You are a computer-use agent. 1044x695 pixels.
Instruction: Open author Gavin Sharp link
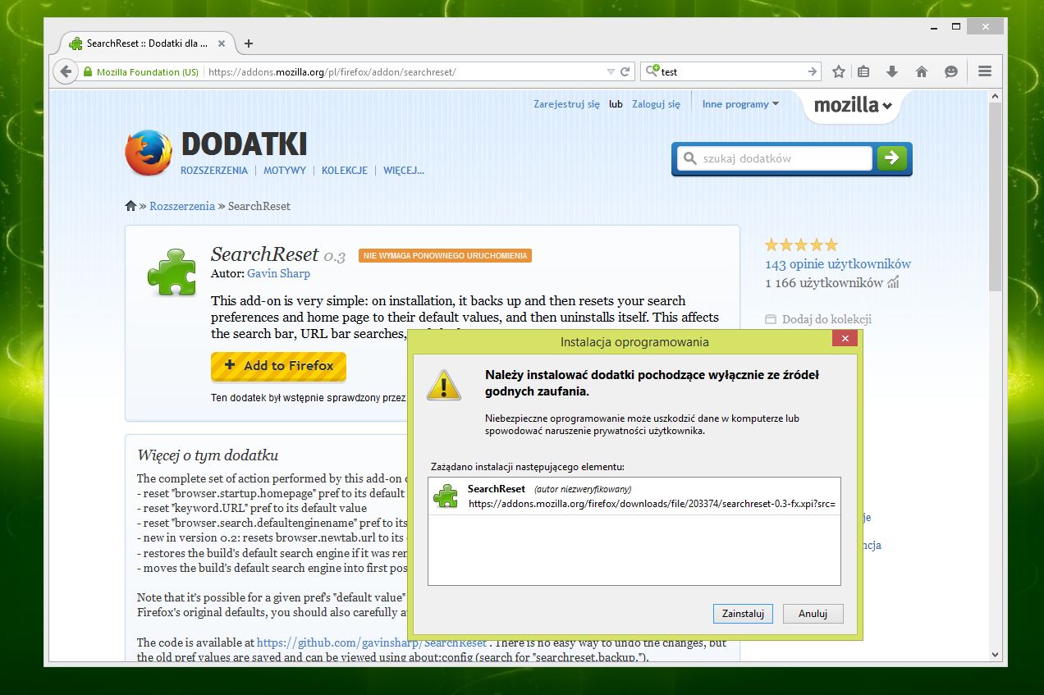278,273
